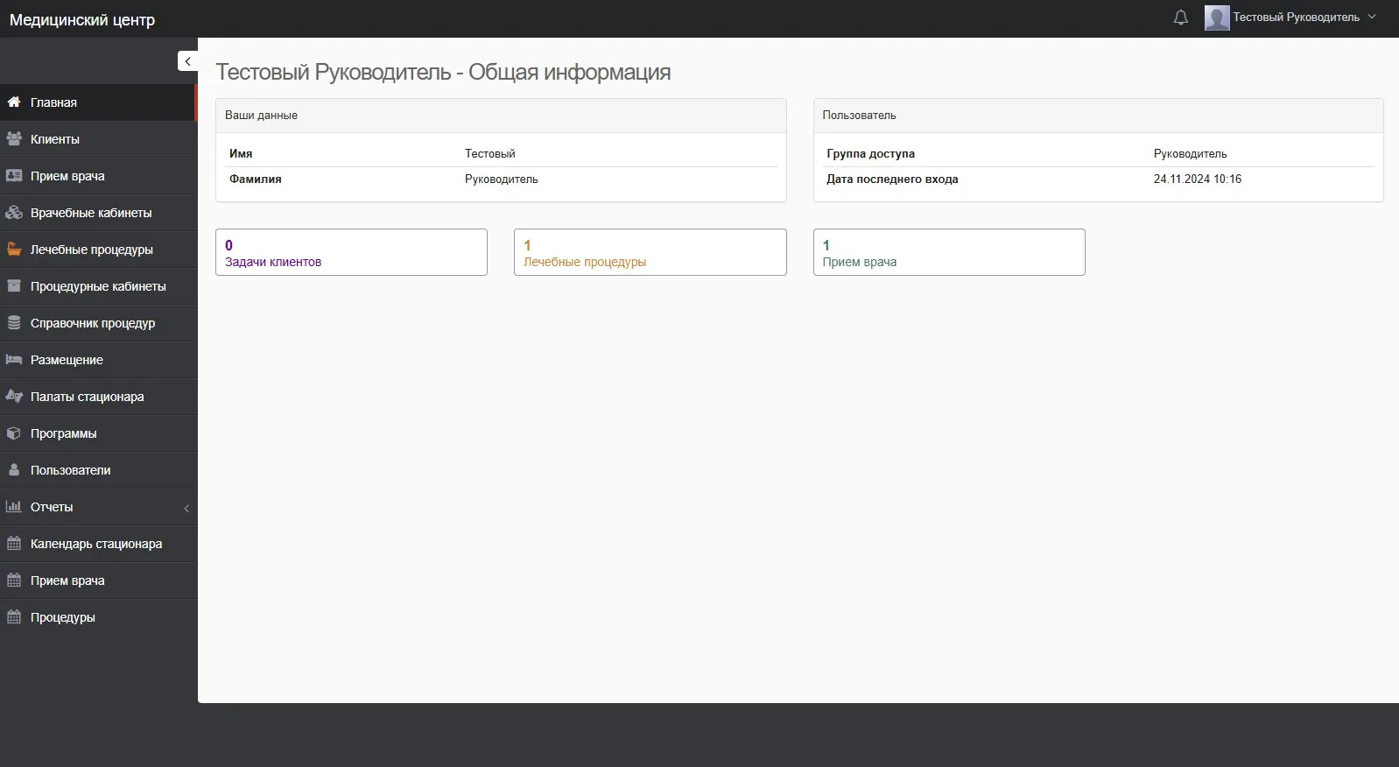The height and width of the screenshot is (767, 1399).
Task: Click the bathtub icon beside Лечебные процедуры
Action: coord(14,250)
